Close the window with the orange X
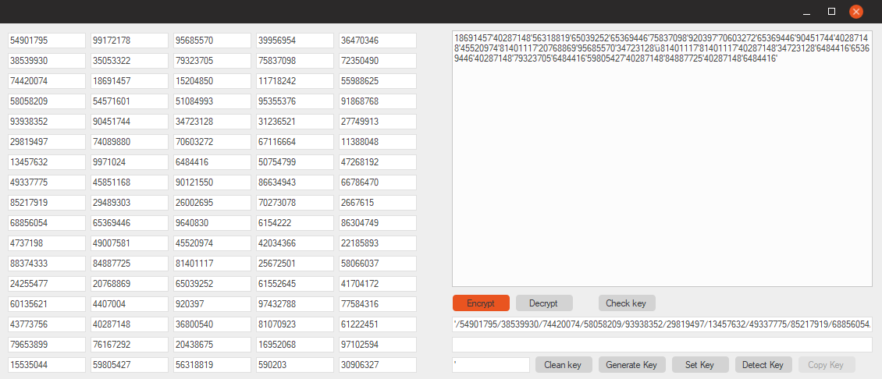This screenshot has width=882, height=379. (856, 12)
